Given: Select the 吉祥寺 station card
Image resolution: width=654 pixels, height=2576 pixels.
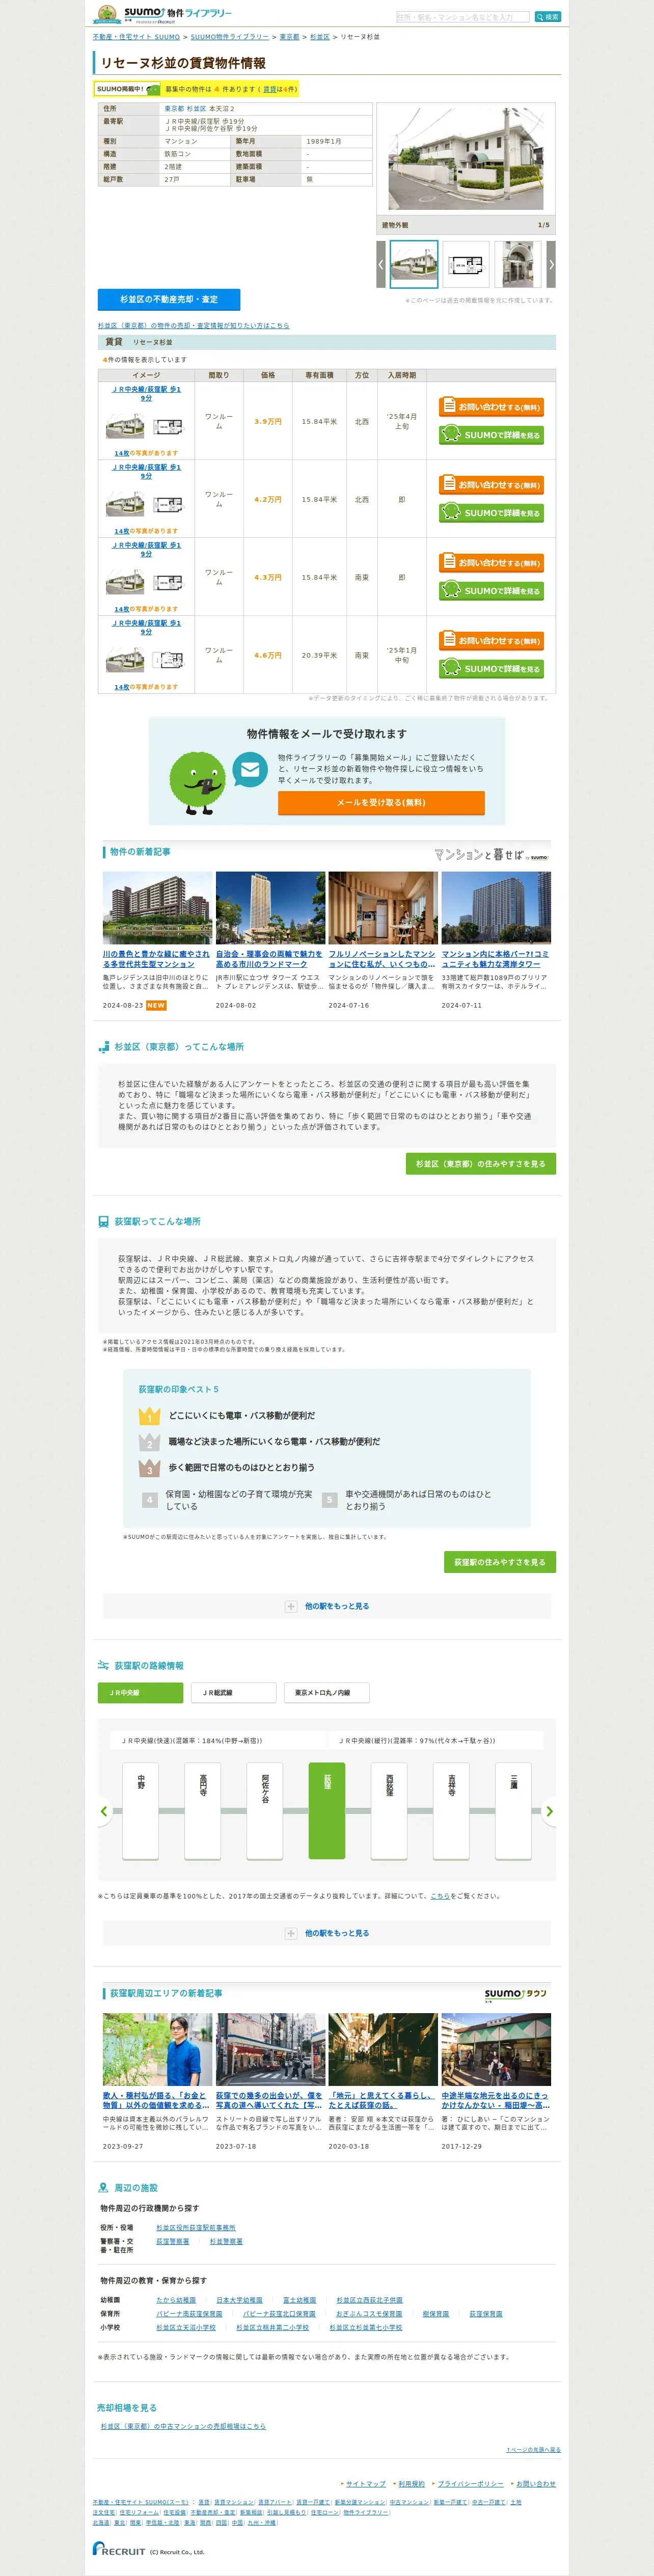Looking at the screenshot, I should click(451, 1810).
